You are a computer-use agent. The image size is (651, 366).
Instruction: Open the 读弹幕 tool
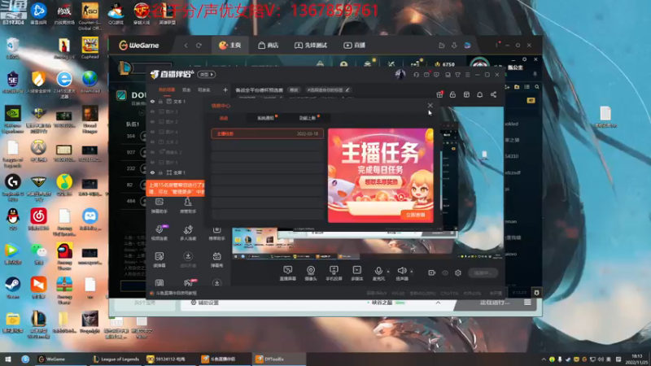tap(159, 259)
